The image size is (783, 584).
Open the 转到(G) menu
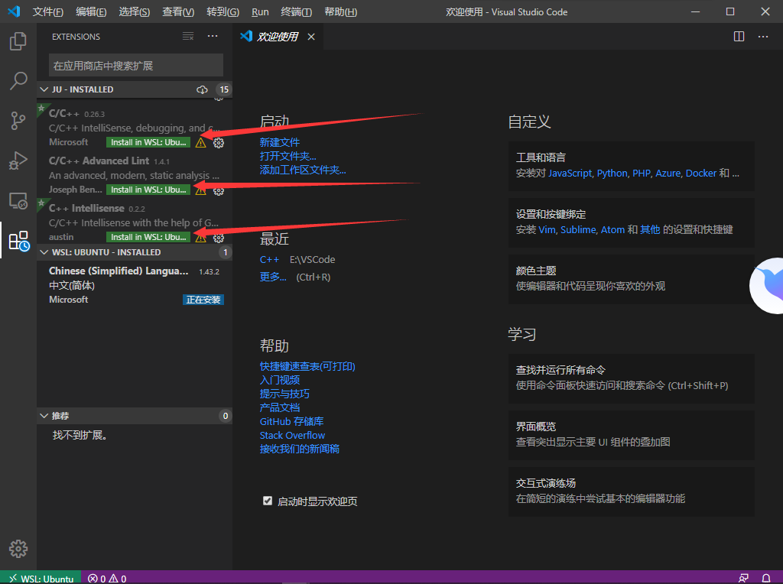pos(223,11)
